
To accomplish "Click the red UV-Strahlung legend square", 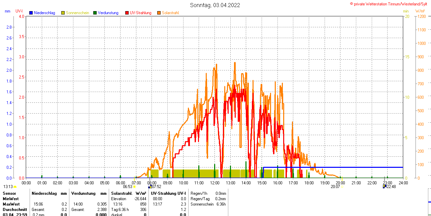I will click(127, 13).
